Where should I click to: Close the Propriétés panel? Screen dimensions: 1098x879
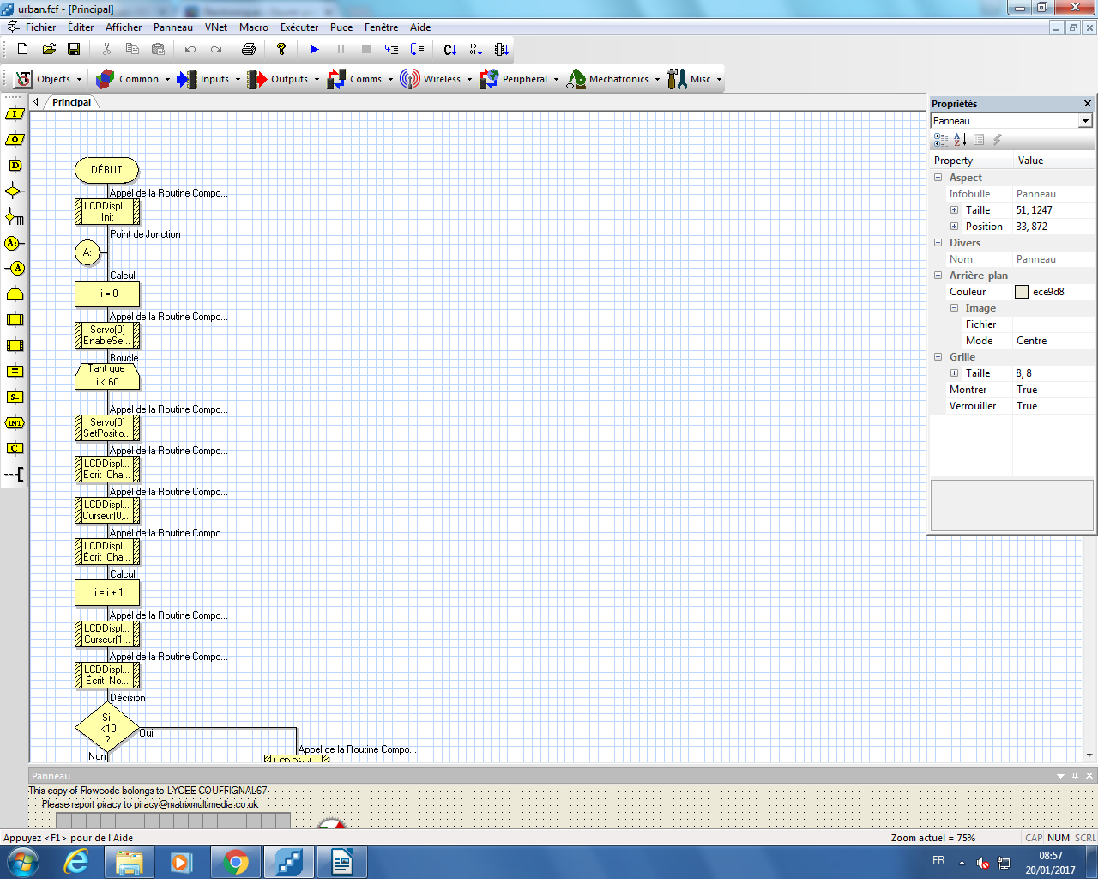click(x=1088, y=104)
